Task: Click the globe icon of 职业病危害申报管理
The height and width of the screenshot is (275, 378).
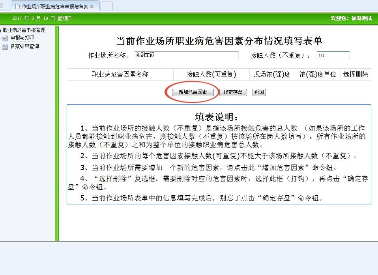Action: pos(1,30)
